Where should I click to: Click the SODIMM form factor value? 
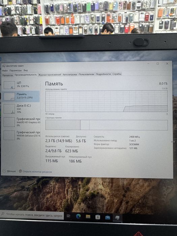[134, 144]
